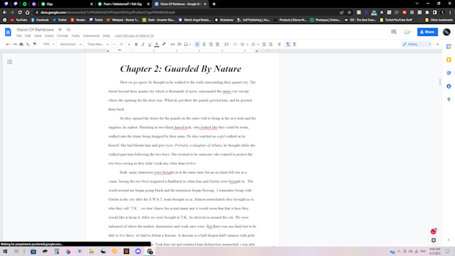Apply bulleted list formatting
The height and width of the screenshot is (256, 455).
click(242, 44)
